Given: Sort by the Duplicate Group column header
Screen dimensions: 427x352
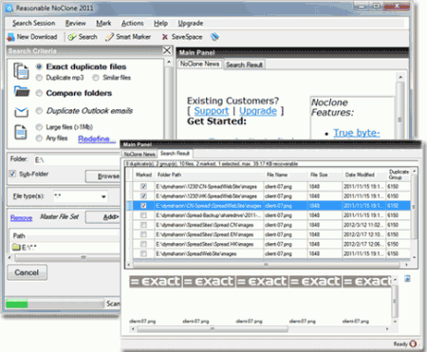Looking at the screenshot, I should 399,175.
